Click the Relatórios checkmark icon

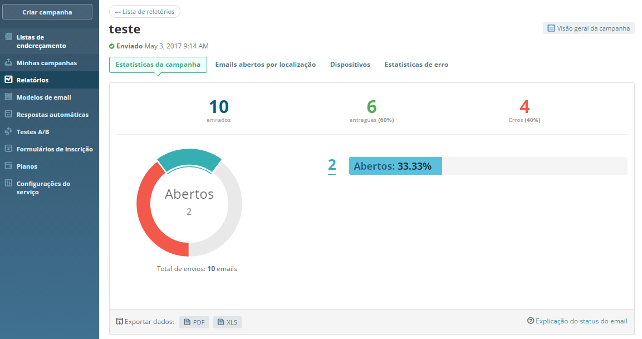[x=8, y=80]
